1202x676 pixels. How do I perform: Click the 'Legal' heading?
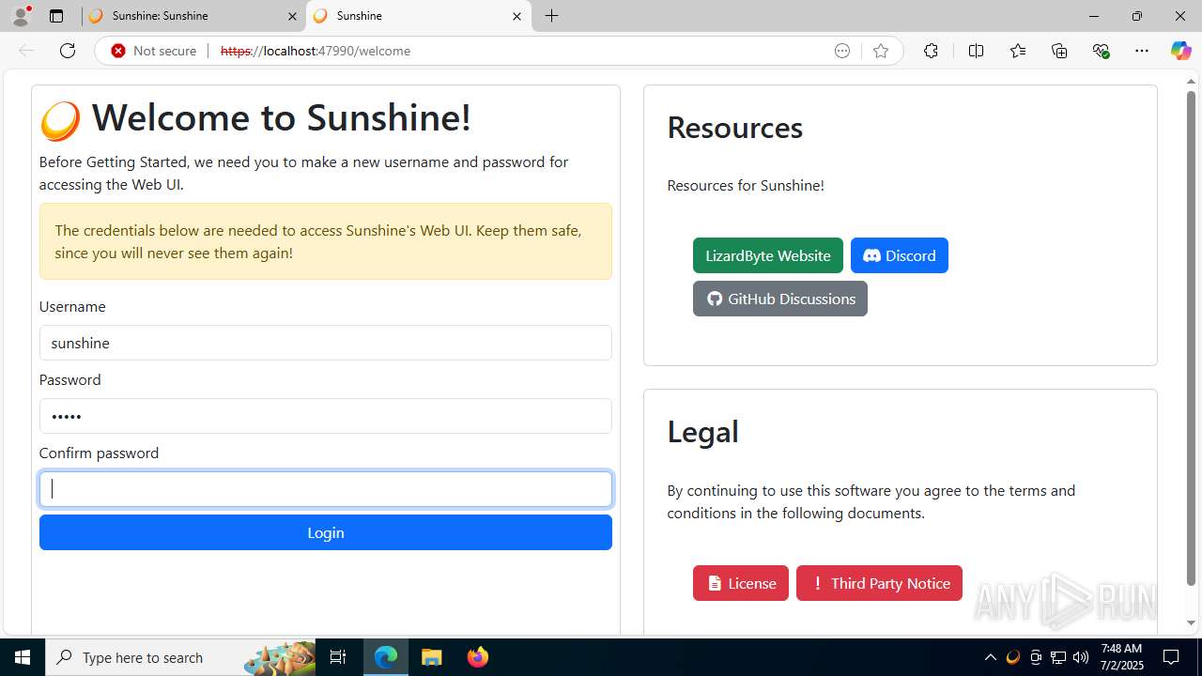pyautogui.click(x=703, y=432)
